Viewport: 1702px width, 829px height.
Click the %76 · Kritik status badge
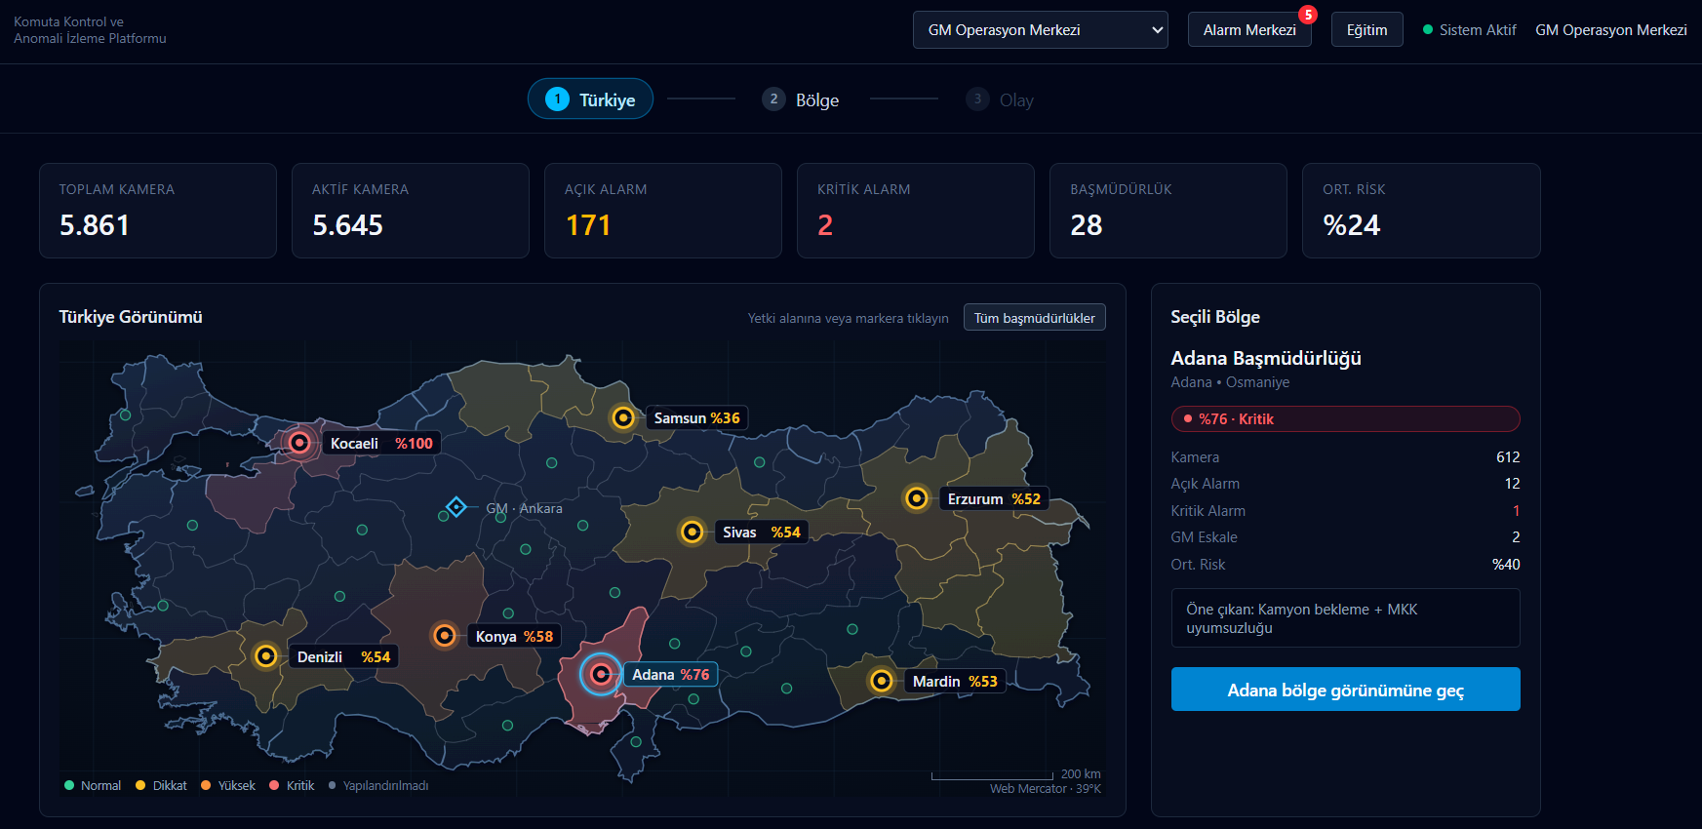point(1345,418)
